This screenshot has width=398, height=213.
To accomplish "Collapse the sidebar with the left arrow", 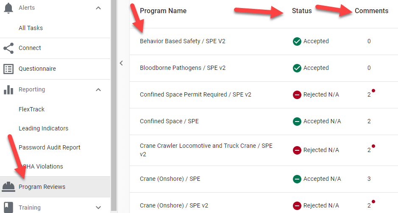I will 121,63.
